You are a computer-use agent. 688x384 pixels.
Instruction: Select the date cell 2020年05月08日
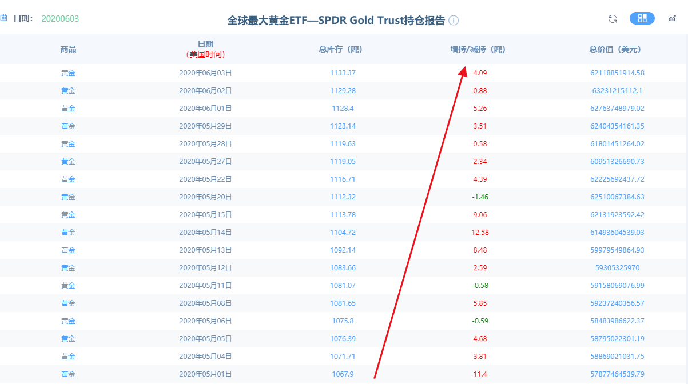(x=205, y=303)
